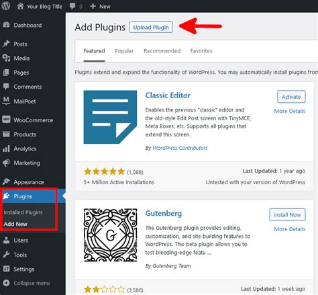Switch to the Favorites tab
The height and width of the screenshot is (295, 318).
point(201,51)
